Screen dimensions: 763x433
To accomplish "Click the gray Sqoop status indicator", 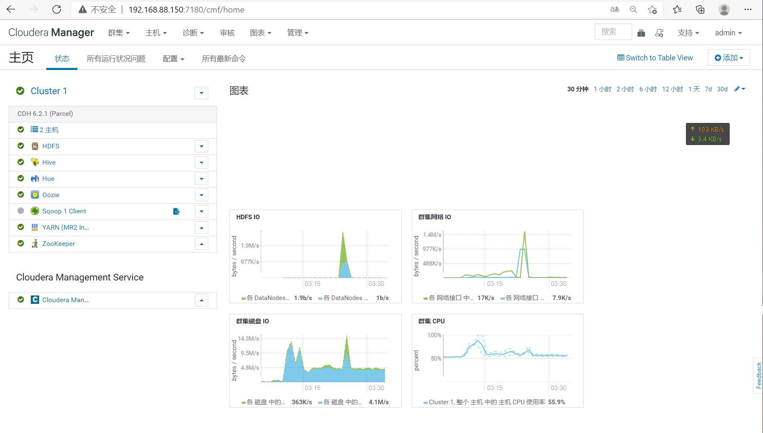I will point(20,211).
